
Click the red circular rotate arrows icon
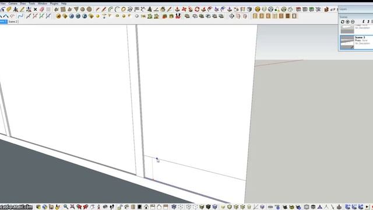click(x=197, y=9)
